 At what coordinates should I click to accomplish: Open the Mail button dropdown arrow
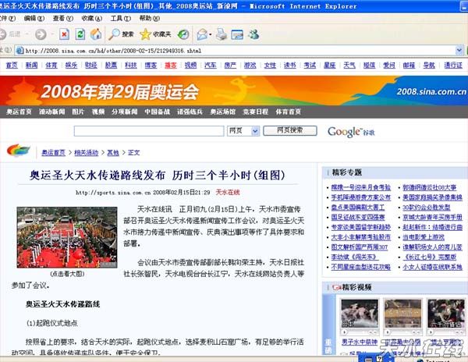coord(211,34)
